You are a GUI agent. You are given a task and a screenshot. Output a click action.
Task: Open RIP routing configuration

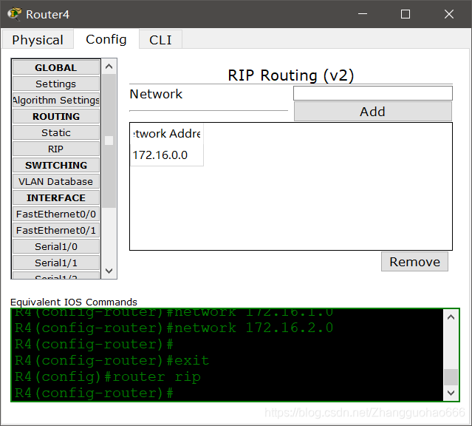click(56, 149)
